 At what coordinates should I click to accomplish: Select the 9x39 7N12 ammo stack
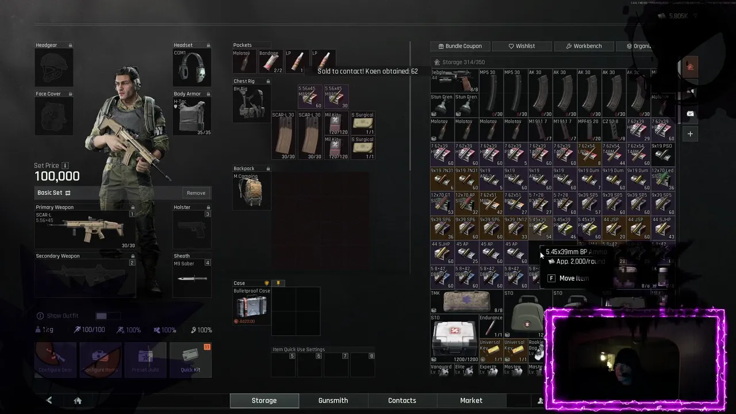(515, 228)
